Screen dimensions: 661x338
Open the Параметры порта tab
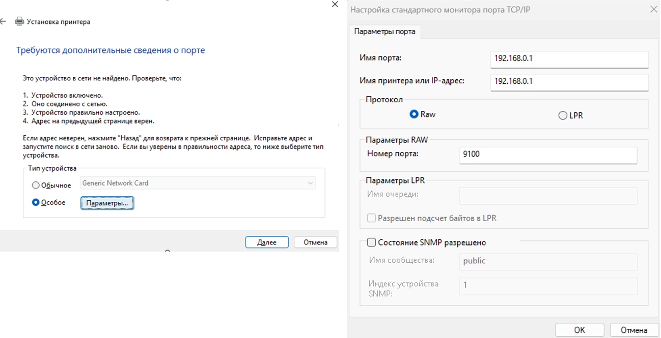pyautogui.click(x=384, y=32)
